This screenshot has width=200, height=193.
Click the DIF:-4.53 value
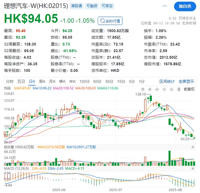[39, 169]
